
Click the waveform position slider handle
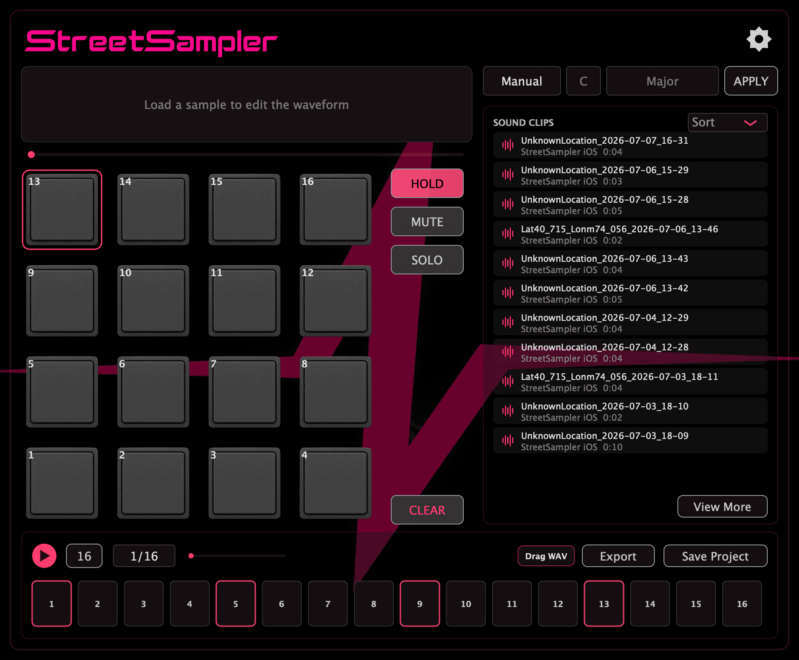coord(31,155)
